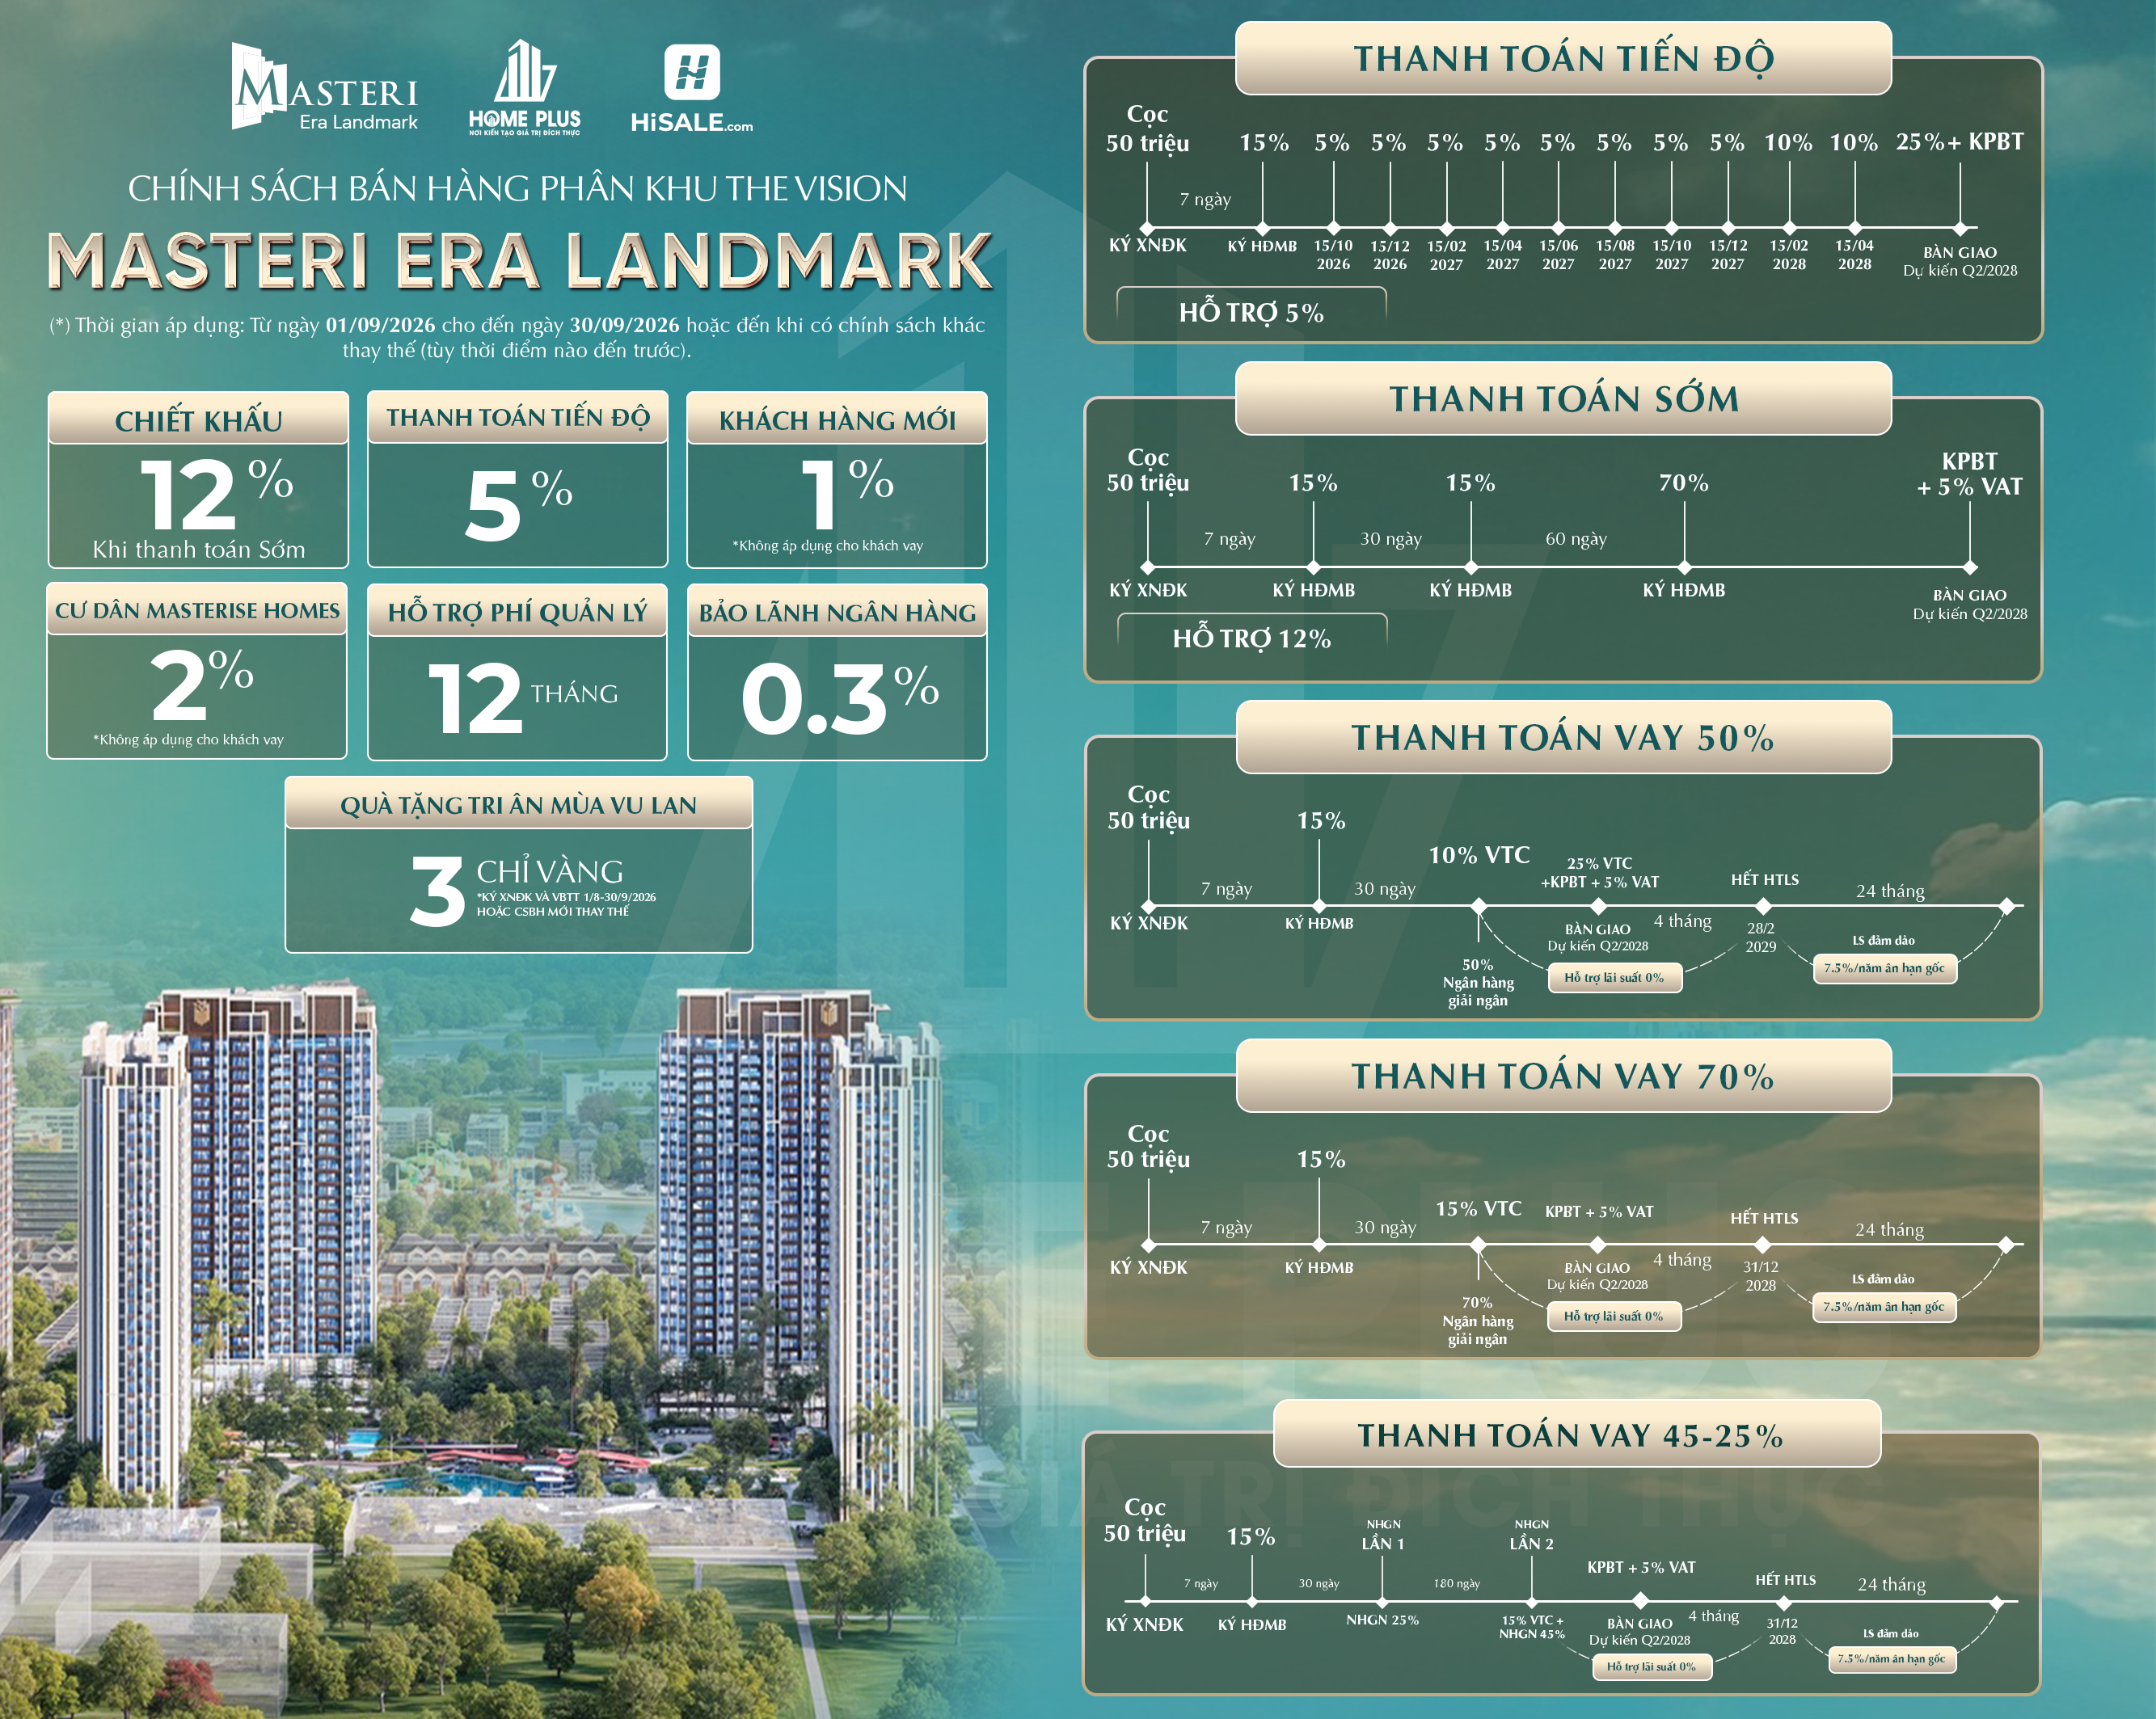
Task: Click the 15/10 2026 payment milestone
Action: coord(1333,254)
